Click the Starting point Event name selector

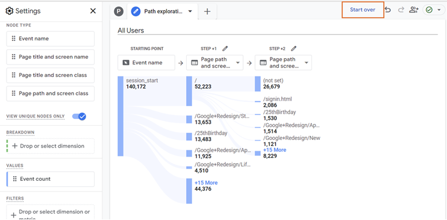pos(146,62)
